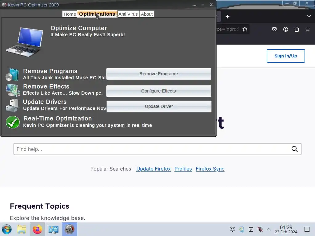Viewport: 315px width, 236px height.
Task: Switch to the Home tab
Action: pos(70,14)
